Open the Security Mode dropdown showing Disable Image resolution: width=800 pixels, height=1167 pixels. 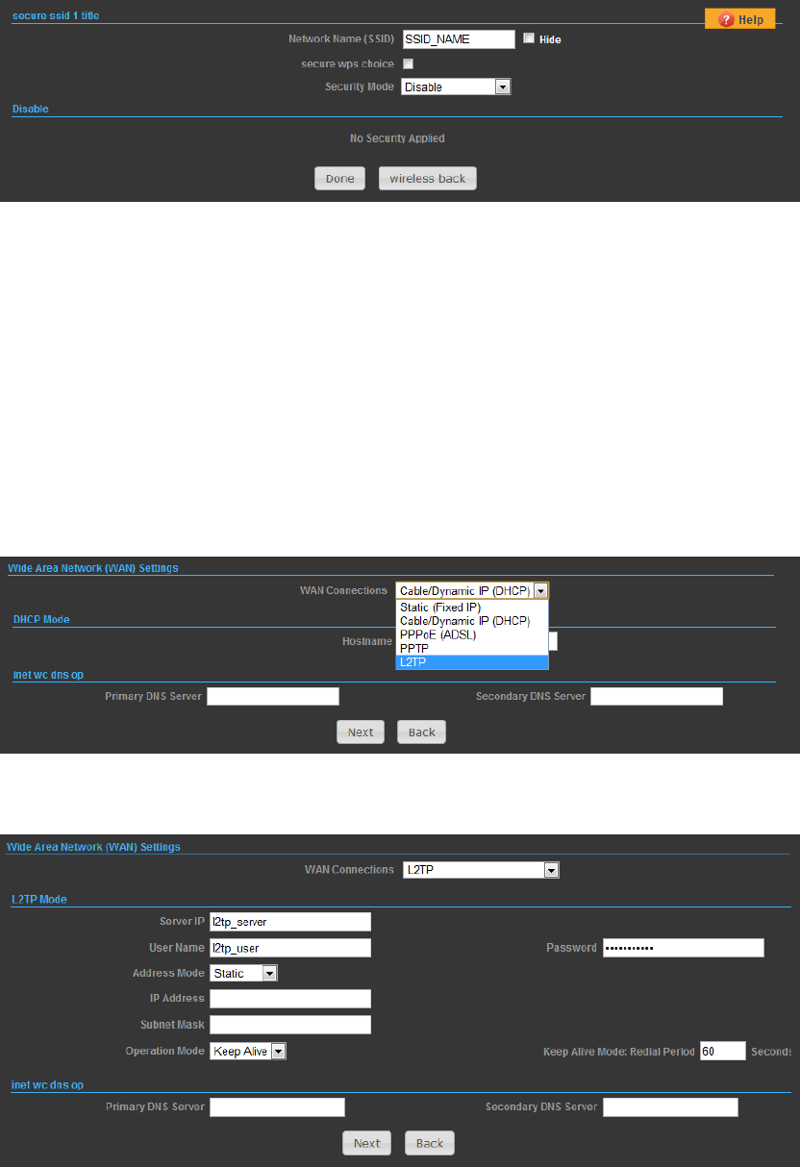[x=456, y=87]
